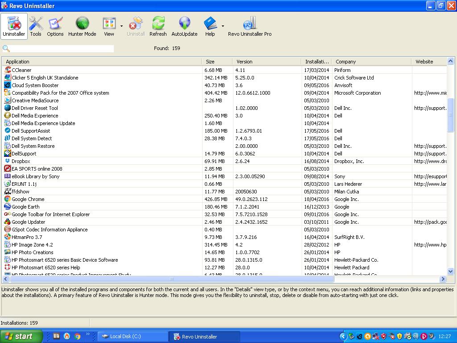Sort by Version column header
457x343 pixels.
click(267, 62)
